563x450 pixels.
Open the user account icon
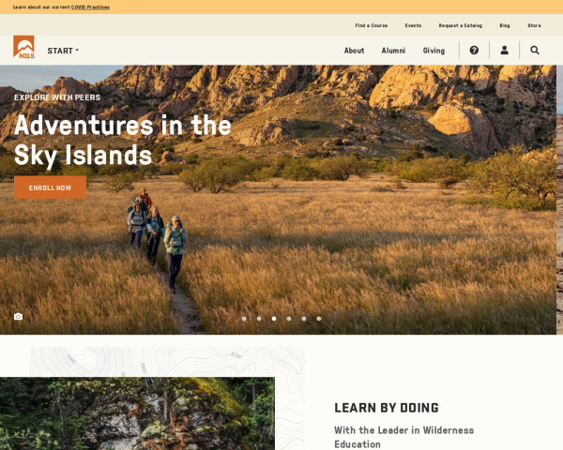[x=504, y=51]
